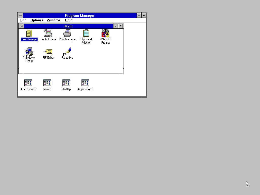This screenshot has height=195, width=260.
Task: Minimize the Main group window
Action: (x=116, y=26)
